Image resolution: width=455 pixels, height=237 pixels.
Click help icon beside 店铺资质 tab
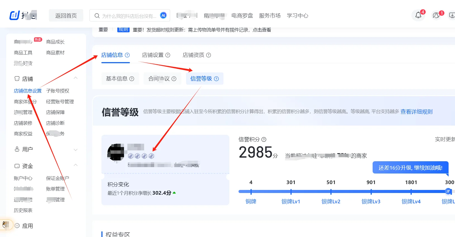pyautogui.click(x=209, y=55)
